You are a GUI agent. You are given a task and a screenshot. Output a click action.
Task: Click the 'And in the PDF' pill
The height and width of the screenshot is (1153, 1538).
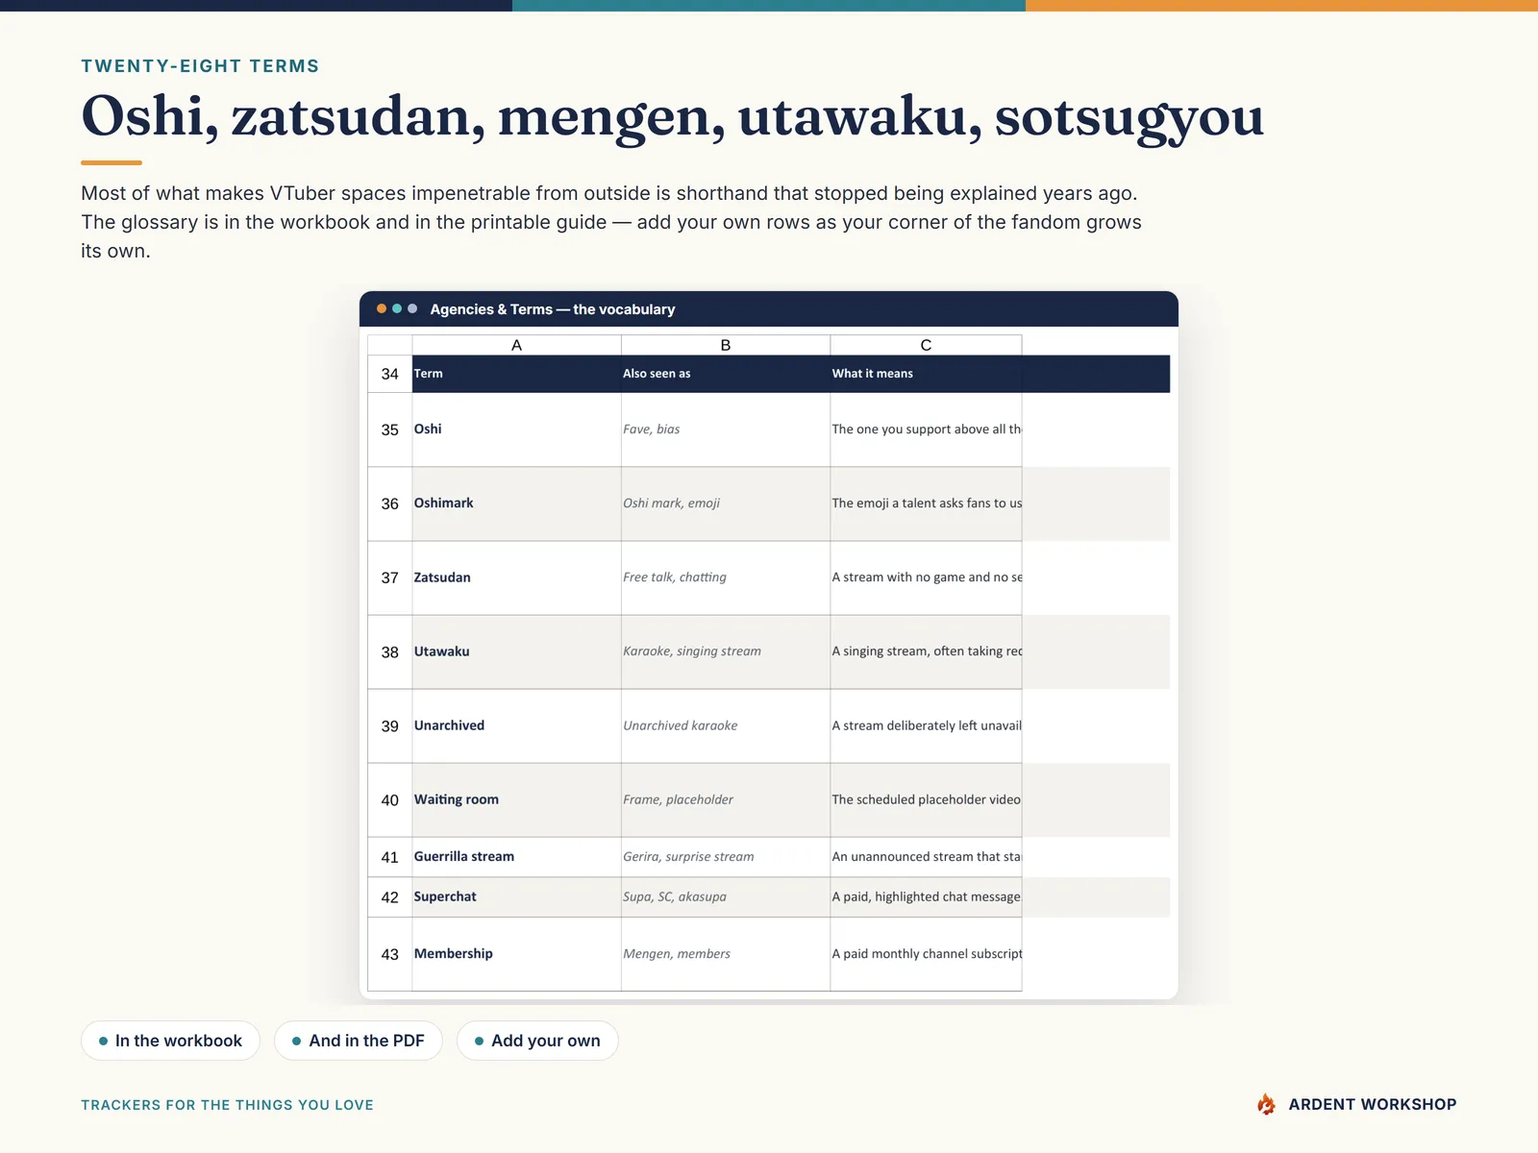click(x=359, y=1041)
